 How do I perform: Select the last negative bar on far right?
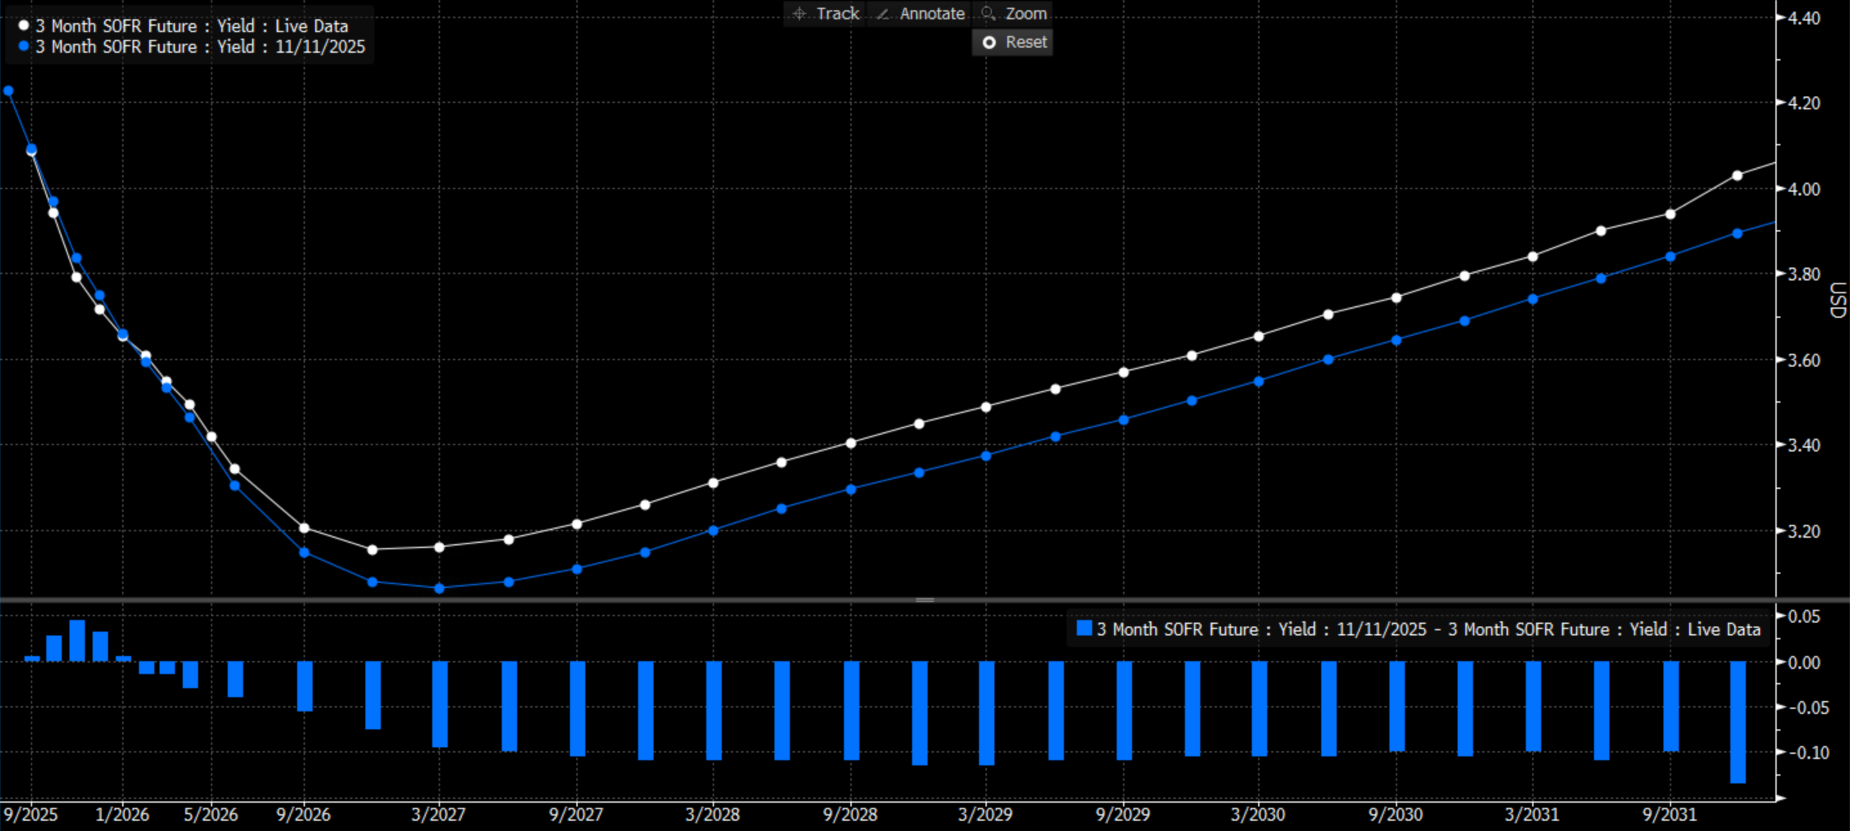(1737, 721)
